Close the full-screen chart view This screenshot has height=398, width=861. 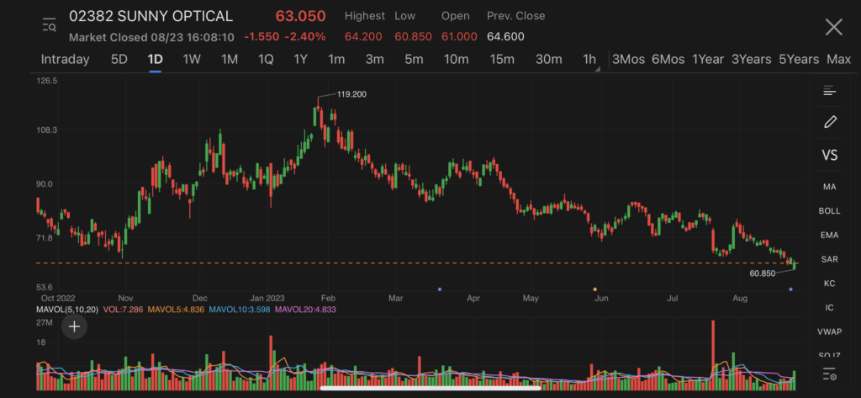[833, 27]
